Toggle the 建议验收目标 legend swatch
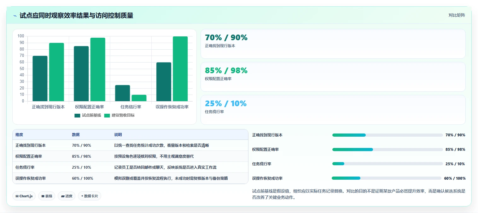This screenshot has width=478, height=213. pyautogui.click(x=107, y=115)
